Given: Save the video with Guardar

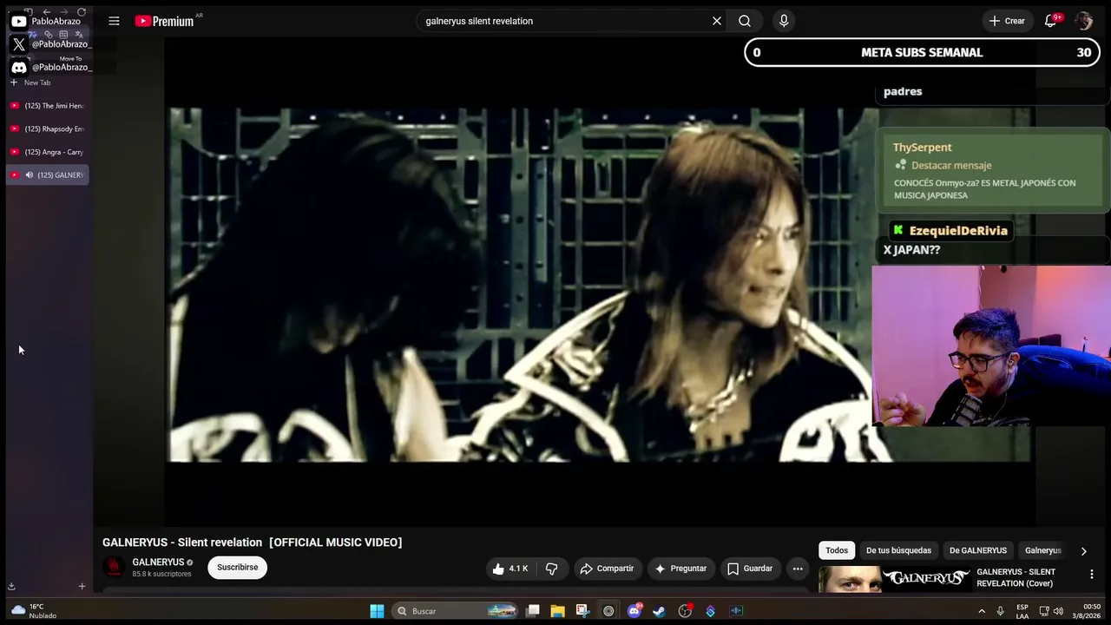Looking at the screenshot, I should point(750,569).
